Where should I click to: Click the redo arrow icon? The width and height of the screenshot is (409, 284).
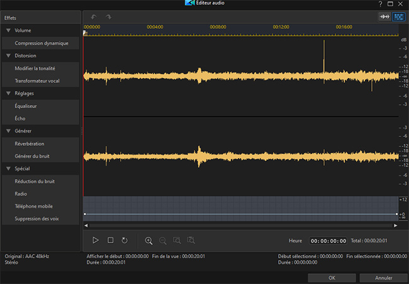(x=108, y=16)
